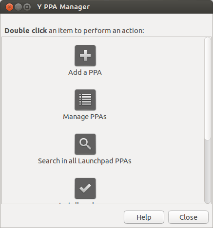This screenshot has height=228, width=213.
Task: Click the bold "Double click" instruction text
Action: click(x=26, y=31)
